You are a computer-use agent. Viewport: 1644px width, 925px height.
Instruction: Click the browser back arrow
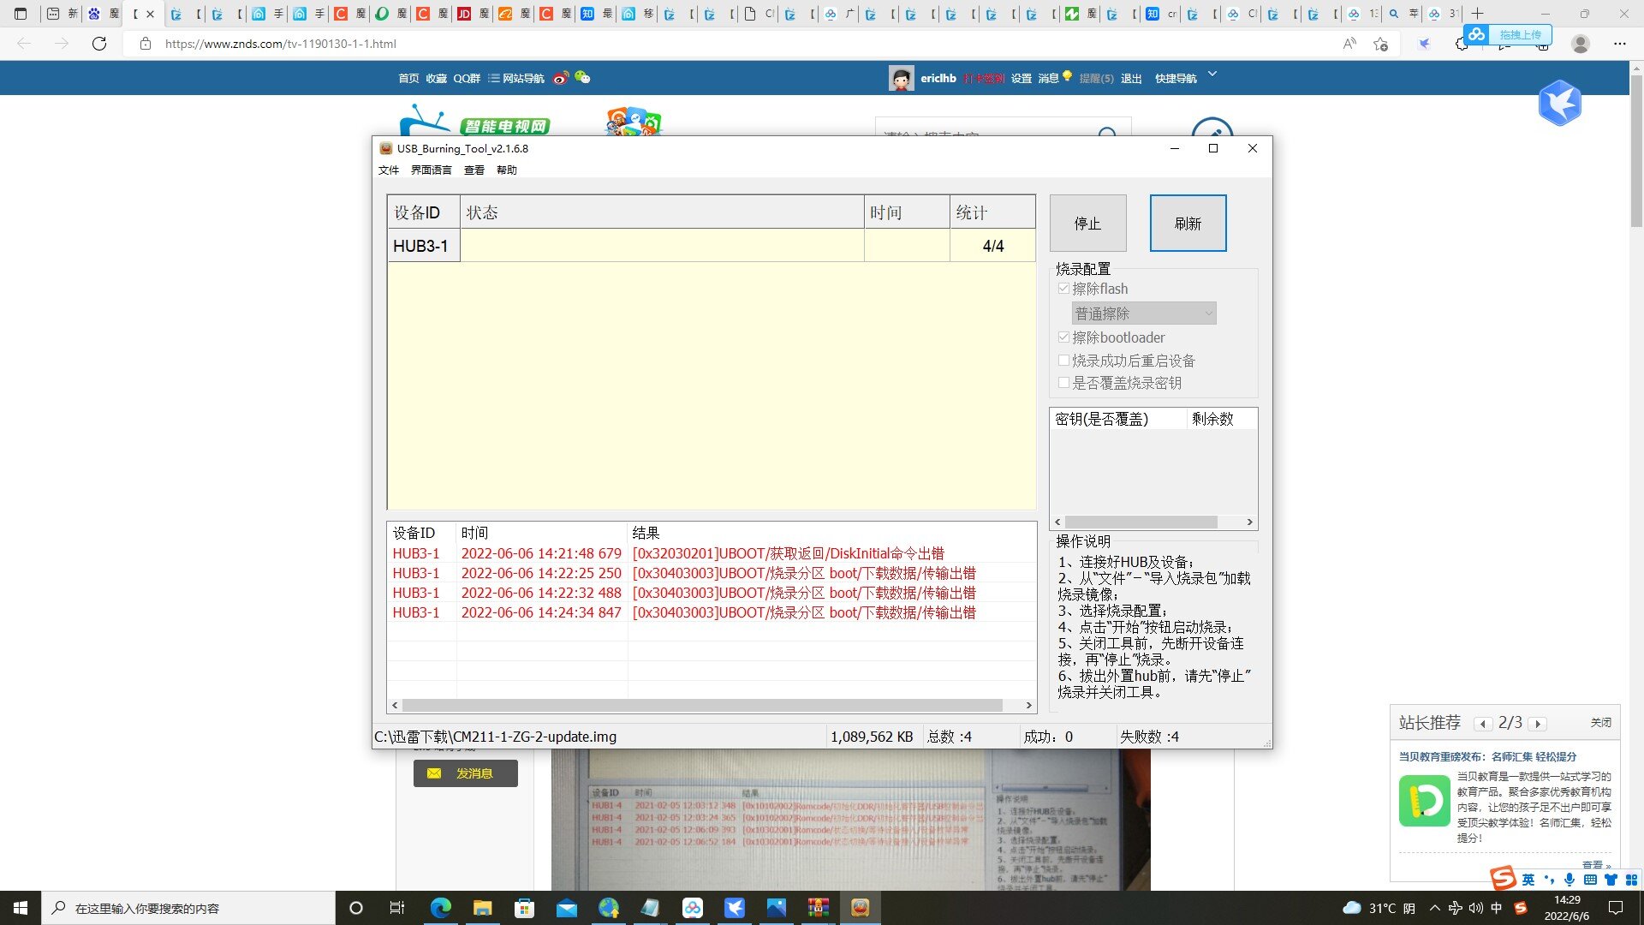(24, 44)
